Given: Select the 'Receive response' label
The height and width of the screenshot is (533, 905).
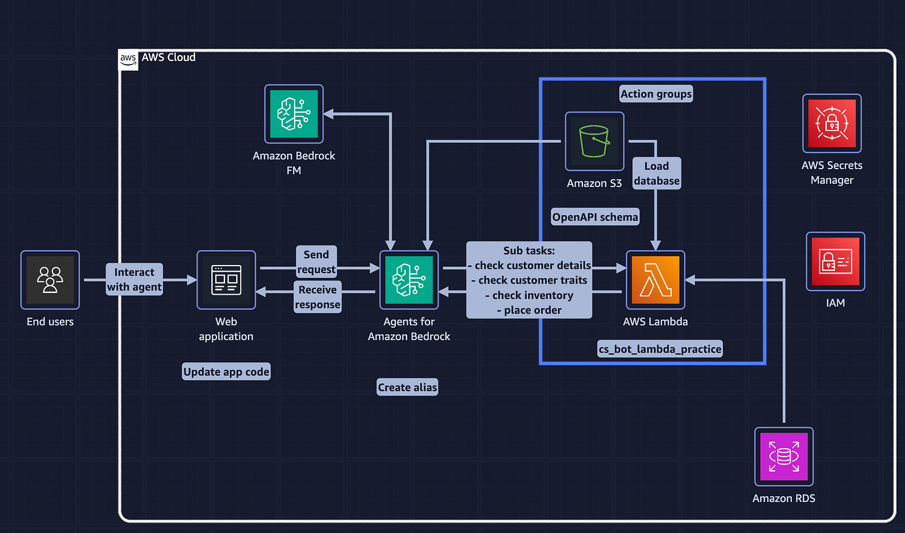Looking at the screenshot, I should [x=318, y=297].
